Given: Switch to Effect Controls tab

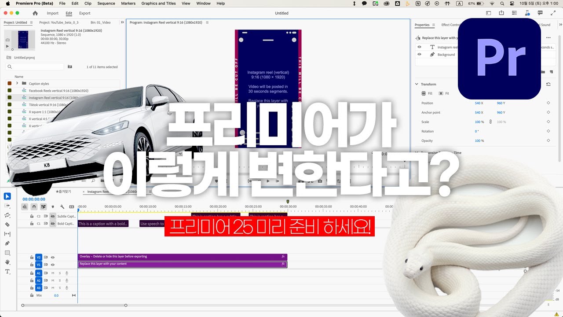Looking at the screenshot, I should tap(450, 25).
